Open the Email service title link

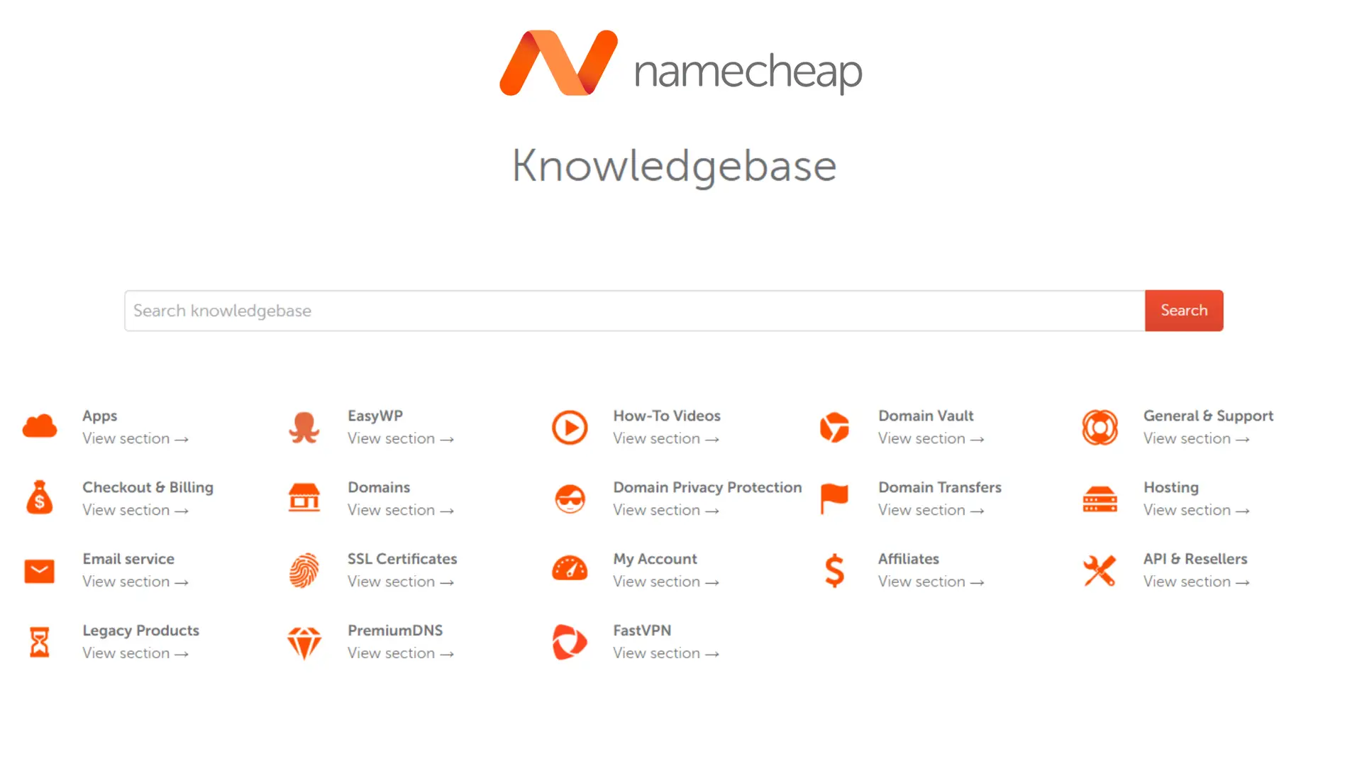pyautogui.click(x=128, y=559)
